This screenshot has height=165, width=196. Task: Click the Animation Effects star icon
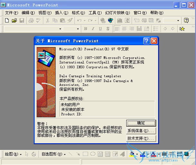(182, 29)
